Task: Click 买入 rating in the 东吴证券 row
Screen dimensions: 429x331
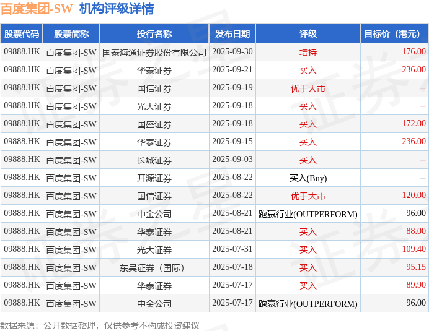Action: [308, 268]
